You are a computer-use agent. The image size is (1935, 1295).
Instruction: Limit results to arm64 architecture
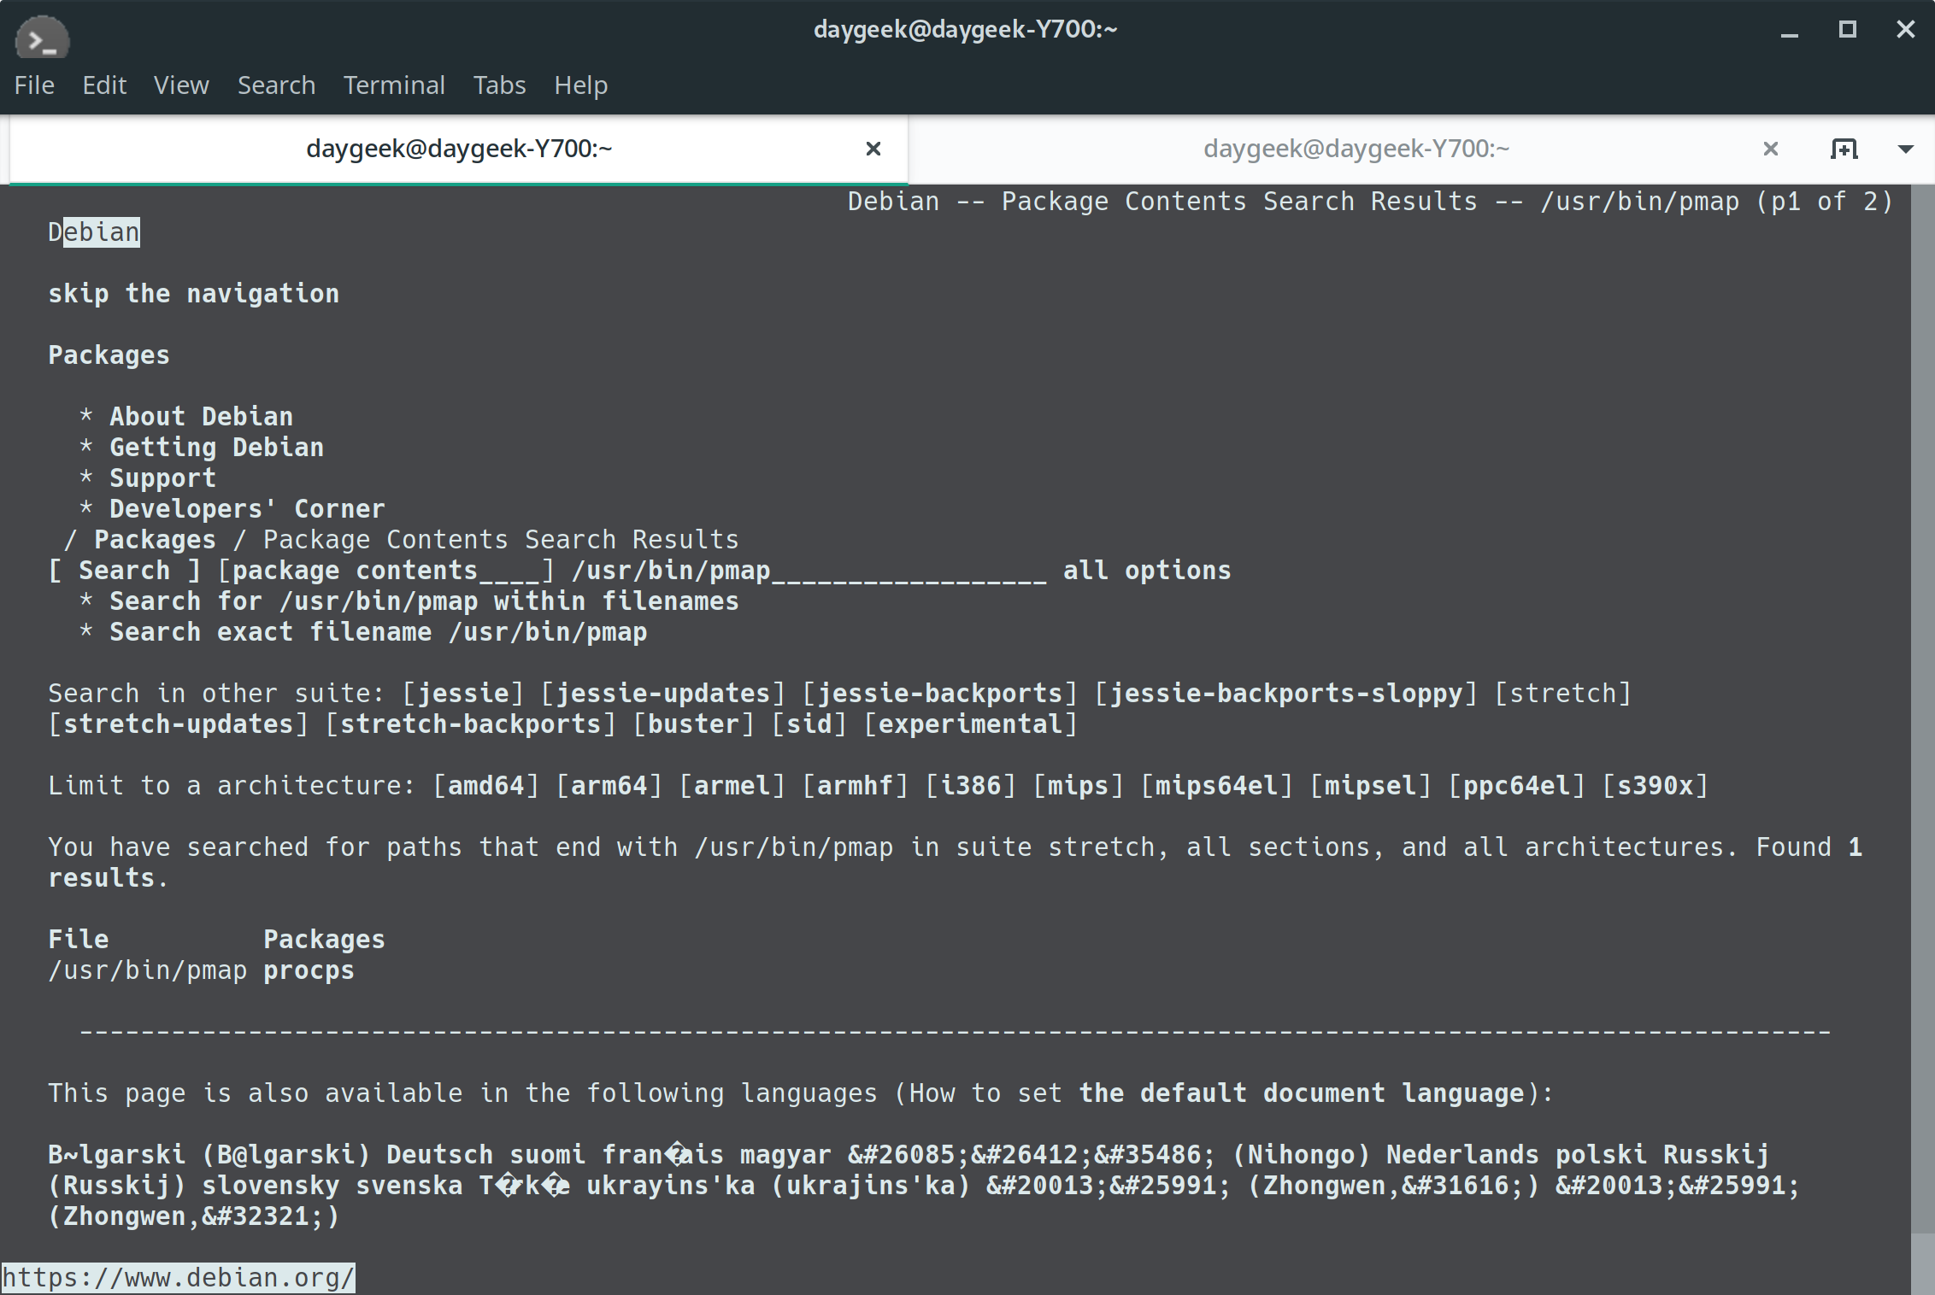(x=609, y=786)
